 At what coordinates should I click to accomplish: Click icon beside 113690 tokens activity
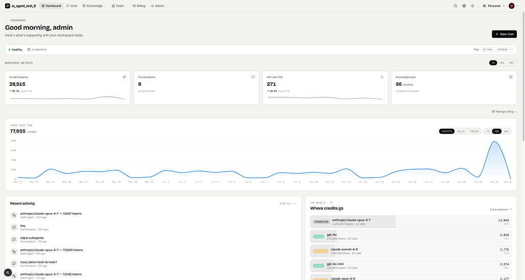[14, 251]
